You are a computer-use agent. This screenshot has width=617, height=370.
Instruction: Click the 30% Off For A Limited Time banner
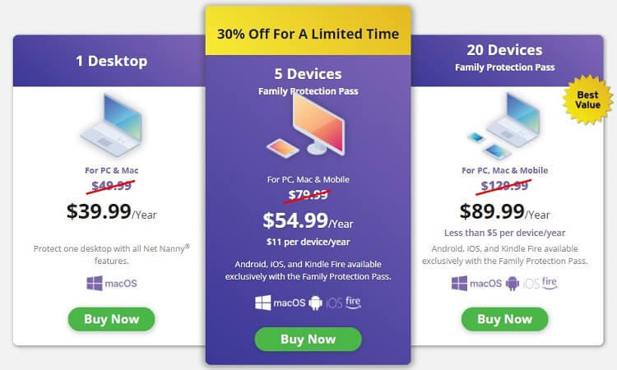coord(308,34)
